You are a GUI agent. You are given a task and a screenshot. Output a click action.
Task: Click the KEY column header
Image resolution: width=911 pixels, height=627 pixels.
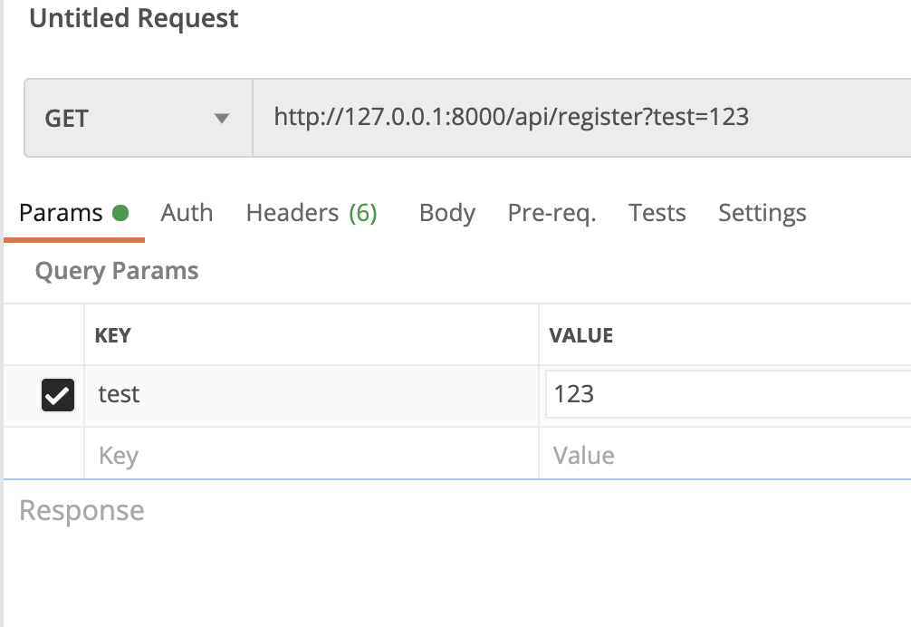(113, 335)
